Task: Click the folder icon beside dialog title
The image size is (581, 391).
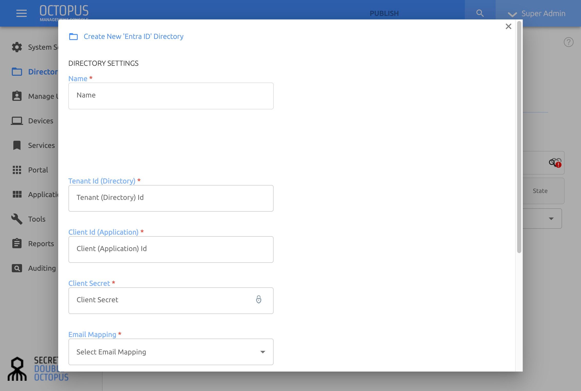Action: tap(73, 37)
